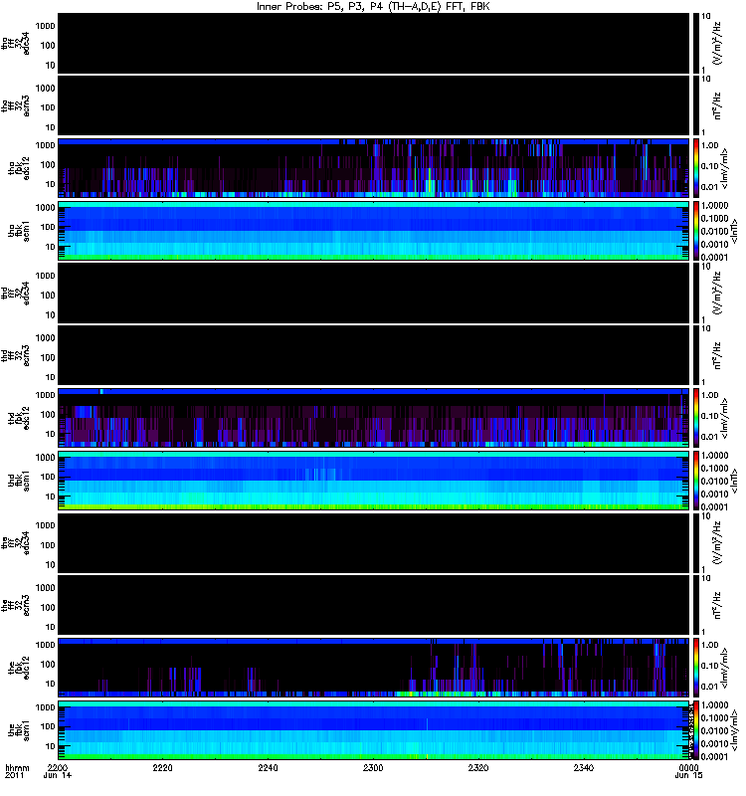Screen dimensions: 746x796
Task: Click the the fbk scm1 spectrogram panel
Action: 374,730
